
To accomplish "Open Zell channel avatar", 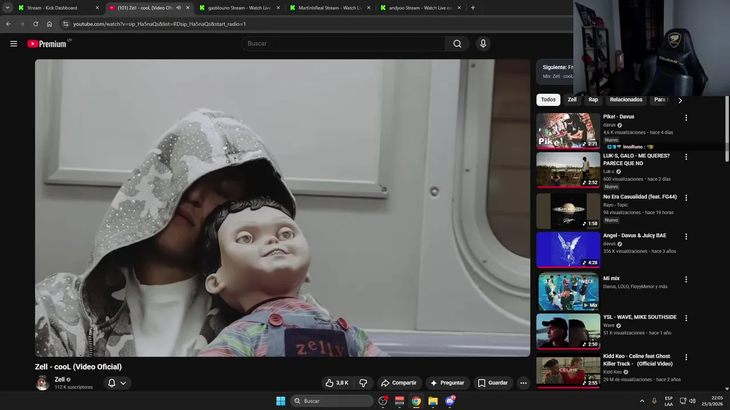I will (x=42, y=383).
